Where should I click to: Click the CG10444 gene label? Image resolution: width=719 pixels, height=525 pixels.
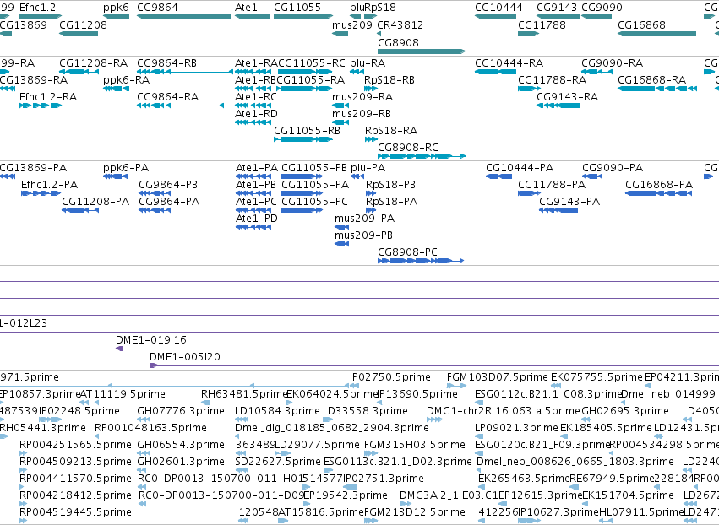498,8
